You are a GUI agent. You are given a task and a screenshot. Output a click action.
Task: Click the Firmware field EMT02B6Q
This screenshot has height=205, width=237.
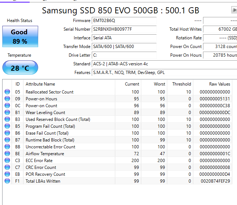(124, 21)
